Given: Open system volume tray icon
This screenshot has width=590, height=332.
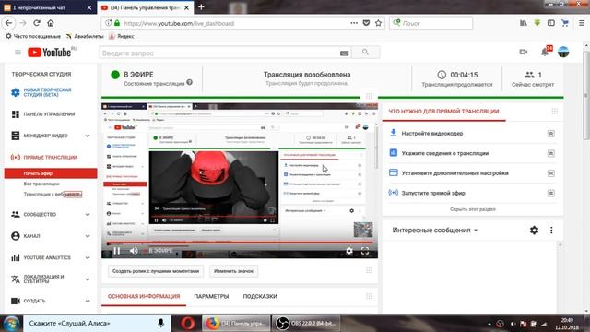Looking at the screenshot, I should pyautogui.click(x=513, y=324).
